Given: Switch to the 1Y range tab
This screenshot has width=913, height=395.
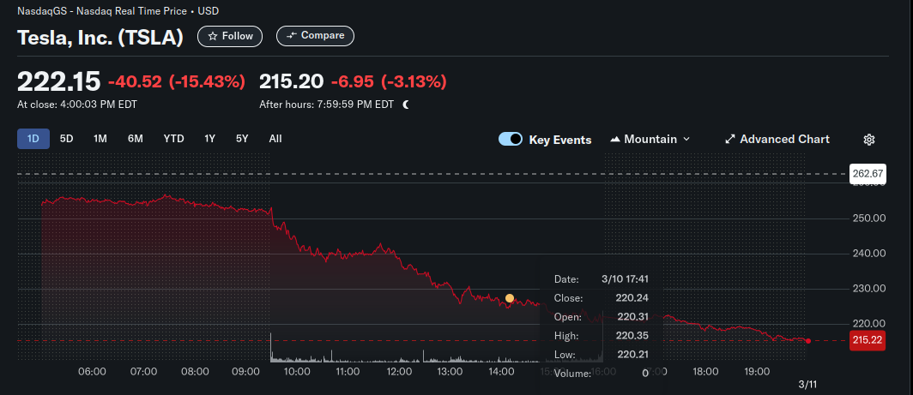Looking at the screenshot, I should pyautogui.click(x=209, y=139).
